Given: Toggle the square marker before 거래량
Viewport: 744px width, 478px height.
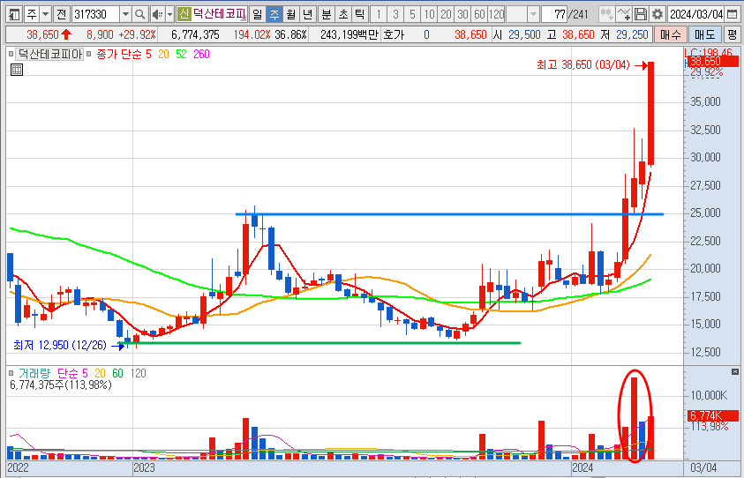Looking at the screenshot, I should click(11, 373).
